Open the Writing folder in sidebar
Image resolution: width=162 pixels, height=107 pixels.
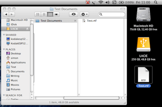(x=13, y=76)
